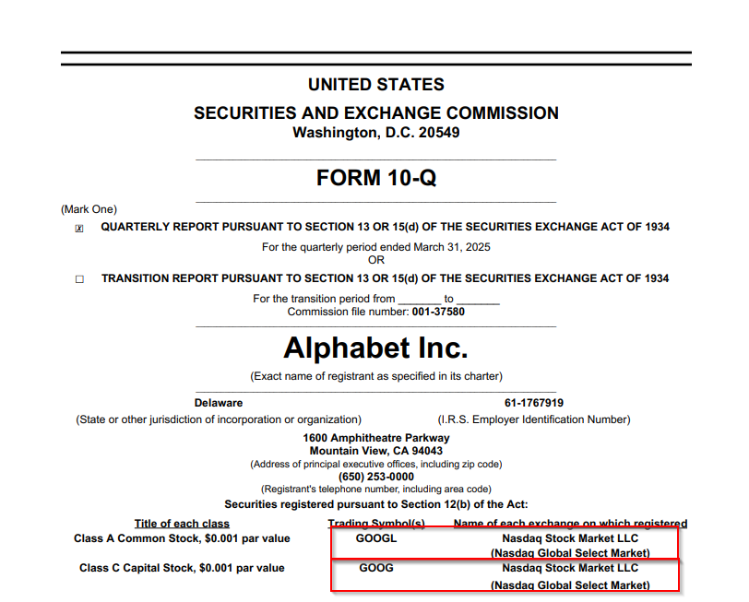The image size is (749, 602).
Task: Click the FORM 10-Q heading
Action: pos(375,178)
